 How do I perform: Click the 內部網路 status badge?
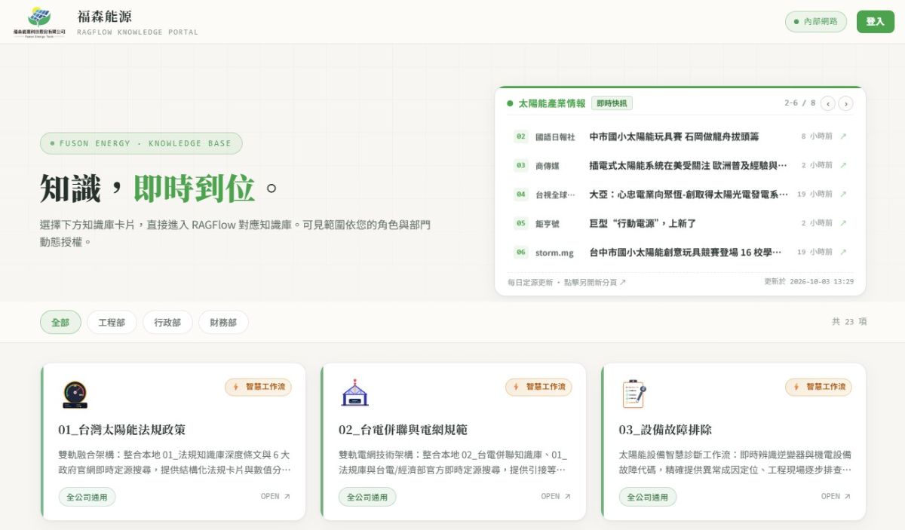(816, 22)
